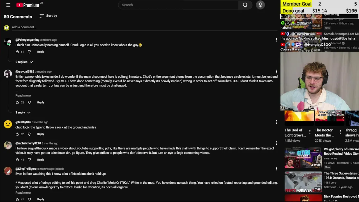Activate voice search microphone
This screenshot has height=202, width=359.
point(260,5)
